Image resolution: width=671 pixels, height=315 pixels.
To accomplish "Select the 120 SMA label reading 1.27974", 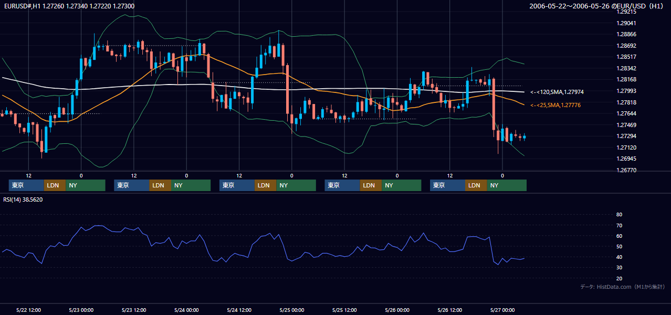I will coord(557,92).
